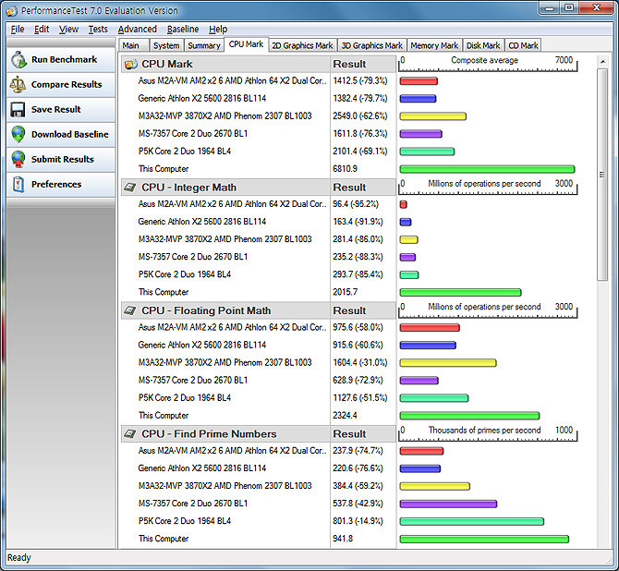This screenshot has height=571, width=619.
Task: Click the vertical scrollbar up arrow
Action: [x=602, y=62]
